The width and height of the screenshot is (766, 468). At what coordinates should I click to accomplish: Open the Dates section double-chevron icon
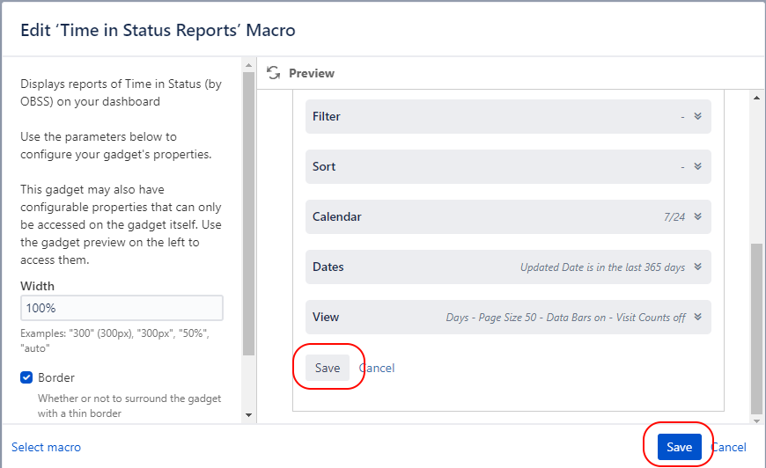697,267
